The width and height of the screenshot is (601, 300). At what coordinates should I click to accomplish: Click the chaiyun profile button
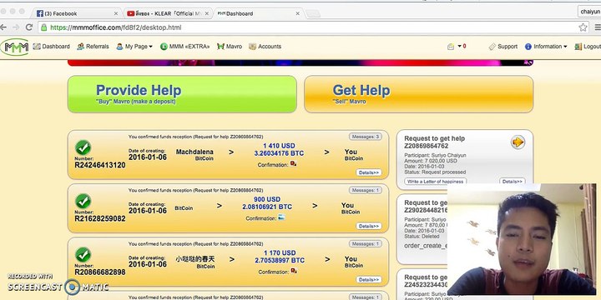[589, 12]
